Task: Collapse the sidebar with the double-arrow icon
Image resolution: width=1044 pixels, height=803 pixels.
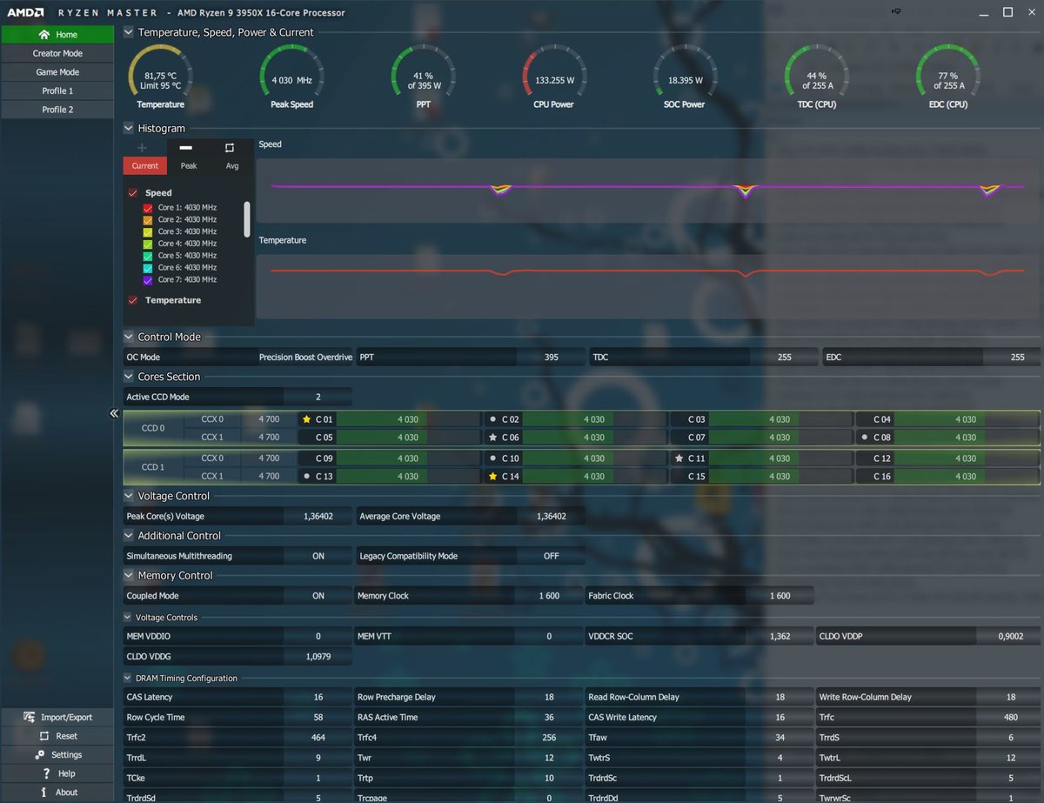Action: [x=114, y=413]
